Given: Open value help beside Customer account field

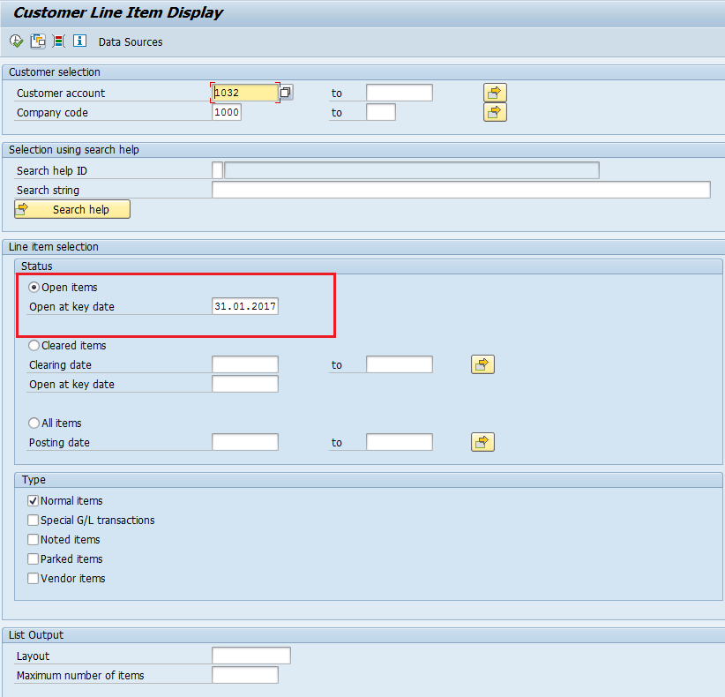Looking at the screenshot, I should pos(286,92).
